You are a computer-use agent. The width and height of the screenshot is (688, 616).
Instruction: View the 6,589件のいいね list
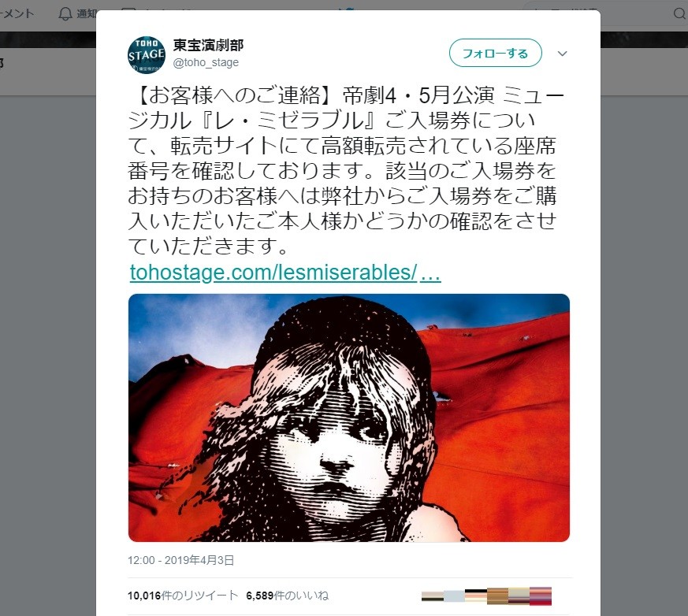pyautogui.click(x=288, y=596)
